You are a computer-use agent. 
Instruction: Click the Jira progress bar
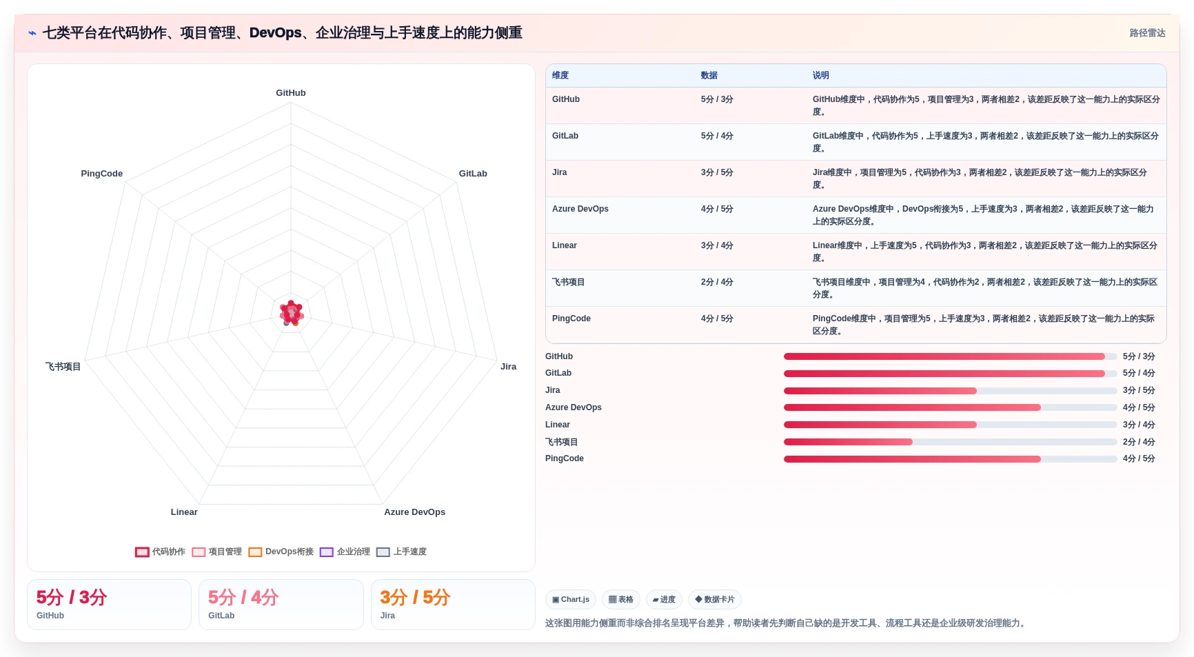coord(950,391)
